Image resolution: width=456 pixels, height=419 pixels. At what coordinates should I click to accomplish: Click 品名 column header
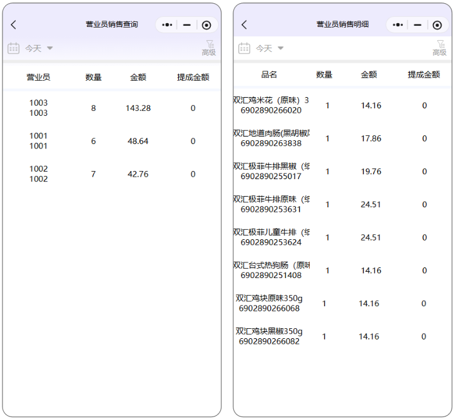tap(269, 75)
